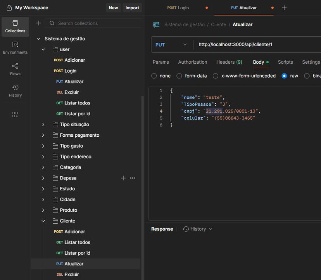Viewport: 321px width, 280px height.
Task: Click the three-dots options icon beside Depesa
Action: pos(133,178)
